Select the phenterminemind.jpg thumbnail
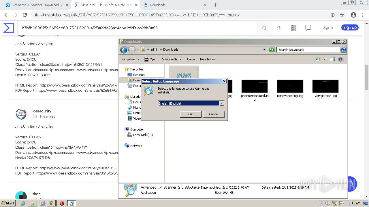This screenshot has height=207, width=369. pos(255,86)
